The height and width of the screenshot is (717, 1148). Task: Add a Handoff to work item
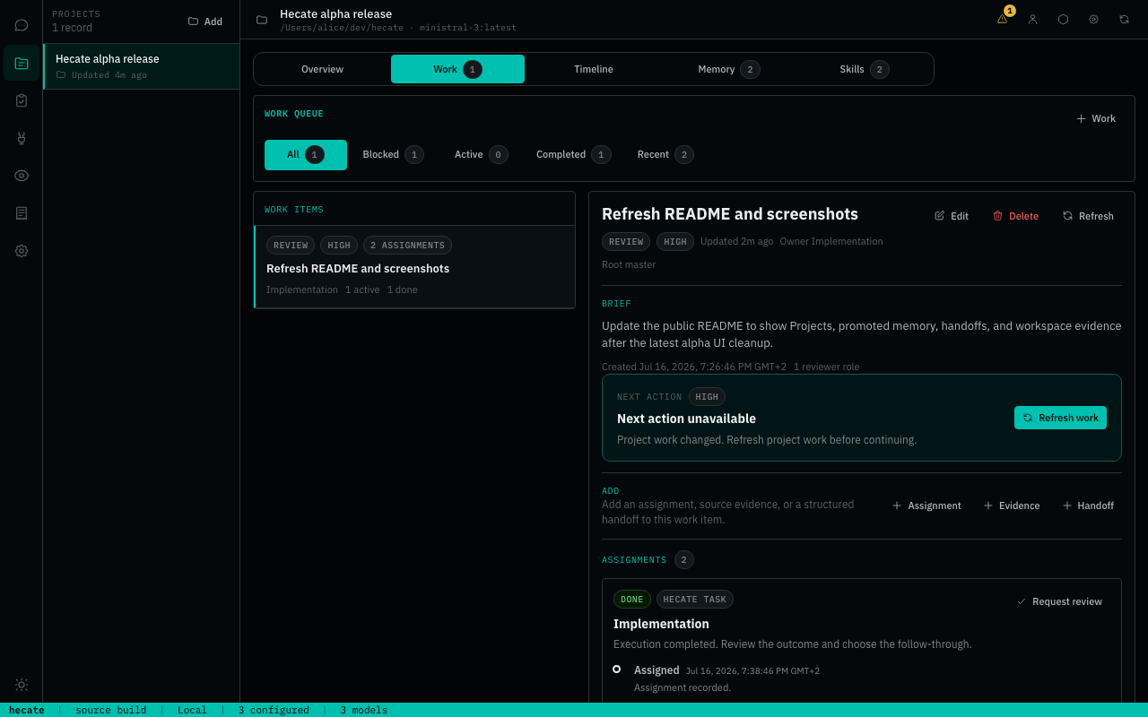click(x=1088, y=505)
